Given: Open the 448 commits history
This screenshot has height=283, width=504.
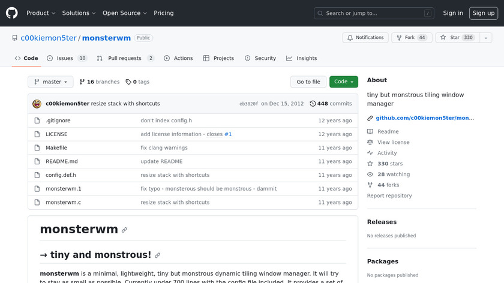Looking at the screenshot, I should 331,104.
